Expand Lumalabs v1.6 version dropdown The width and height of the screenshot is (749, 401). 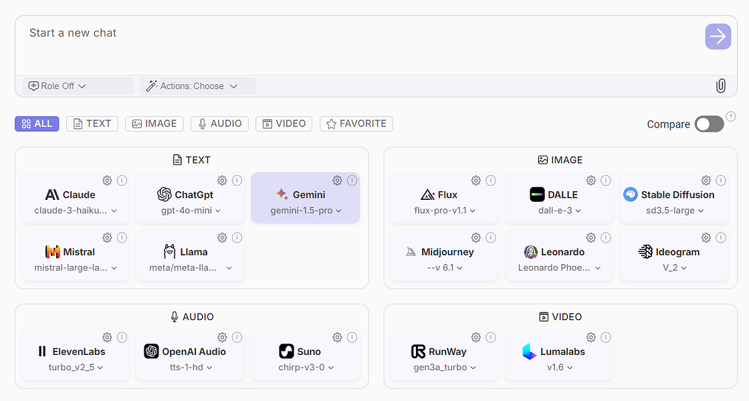pyautogui.click(x=559, y=368)
